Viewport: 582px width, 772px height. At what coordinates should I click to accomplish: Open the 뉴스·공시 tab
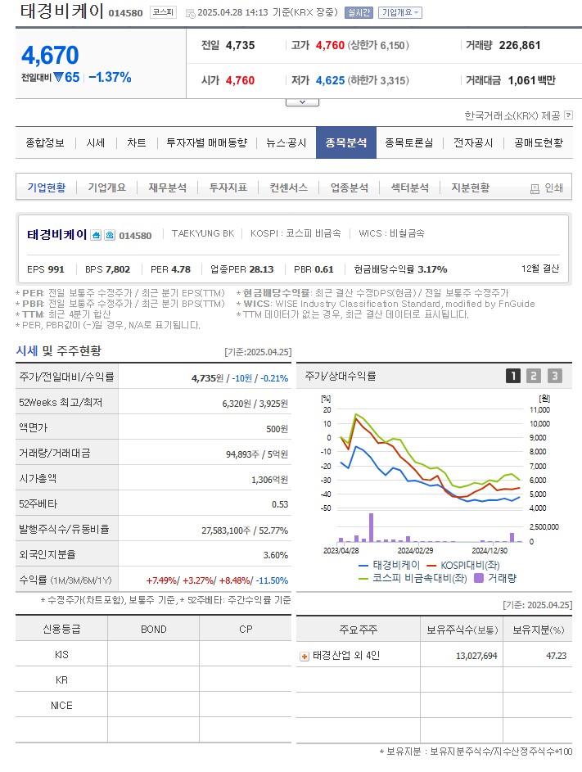(286, 142)
